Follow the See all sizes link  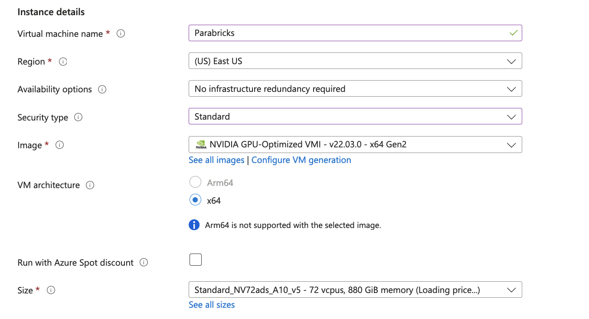(212, 305)
